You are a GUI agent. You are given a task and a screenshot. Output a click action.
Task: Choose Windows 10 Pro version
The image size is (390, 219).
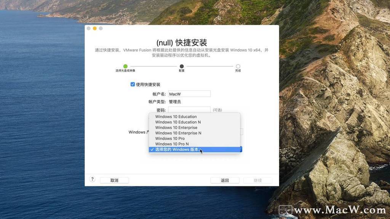195,138
